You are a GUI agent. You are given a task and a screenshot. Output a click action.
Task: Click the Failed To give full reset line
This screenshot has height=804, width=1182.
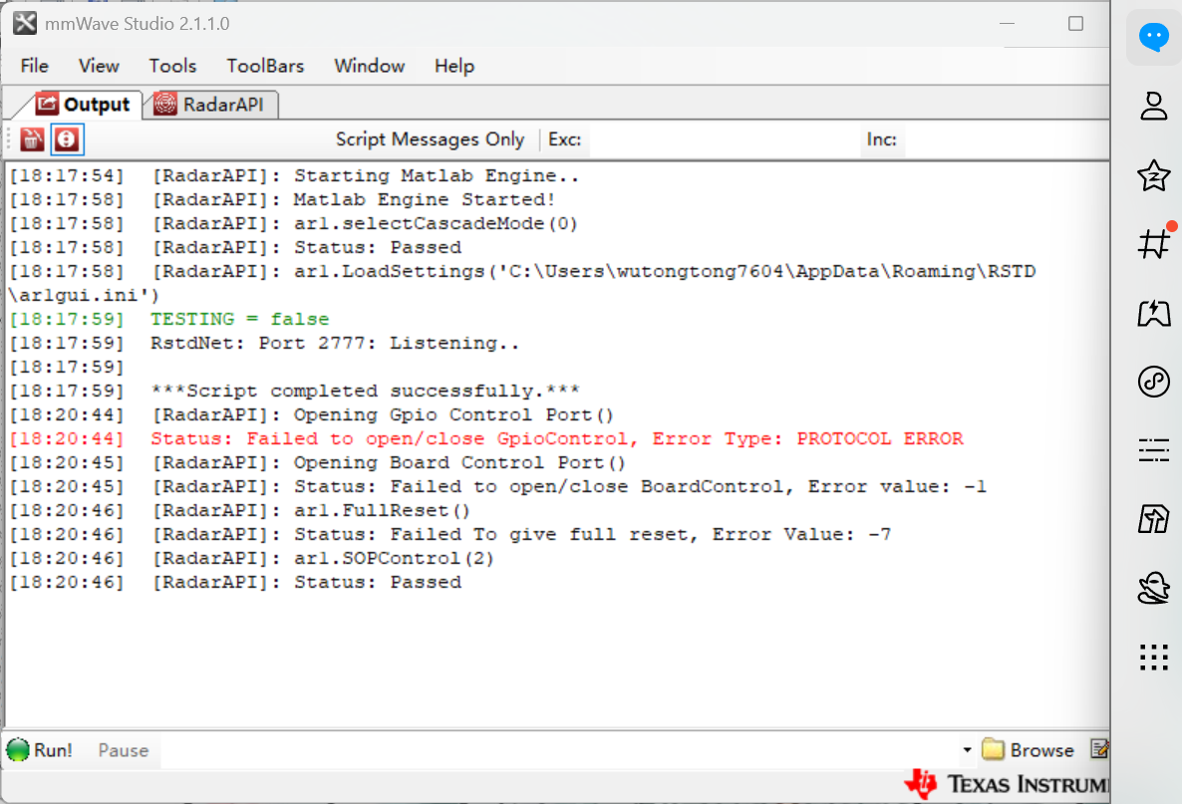(x=450, y=534)
